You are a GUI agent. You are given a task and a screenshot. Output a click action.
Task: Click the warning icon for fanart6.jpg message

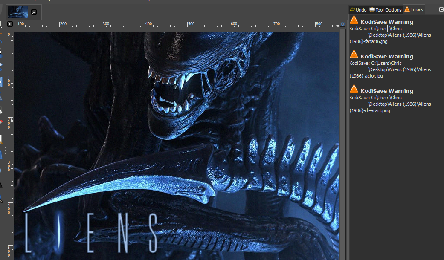click(x=354, y=20)
